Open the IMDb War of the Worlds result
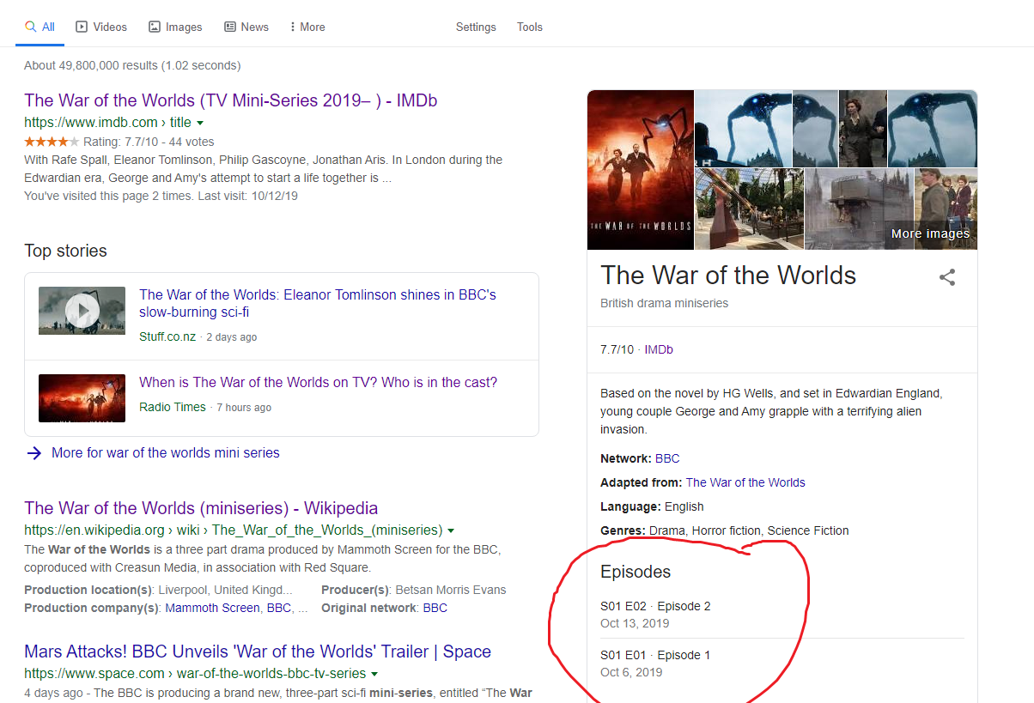This screenshot has height=703, width=1034. 231,100
